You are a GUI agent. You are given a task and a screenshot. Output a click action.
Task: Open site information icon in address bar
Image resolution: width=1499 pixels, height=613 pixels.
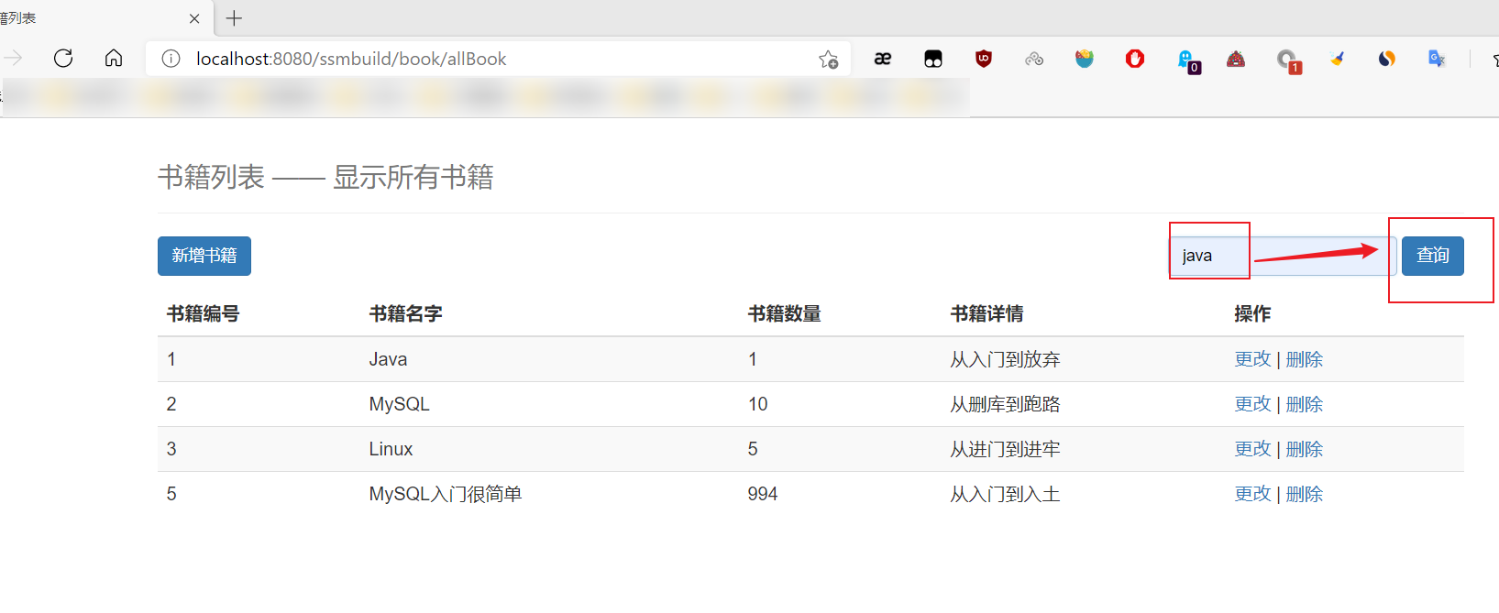171,59
